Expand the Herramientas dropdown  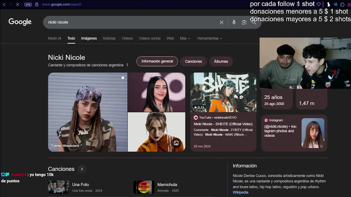coord(210,38)
